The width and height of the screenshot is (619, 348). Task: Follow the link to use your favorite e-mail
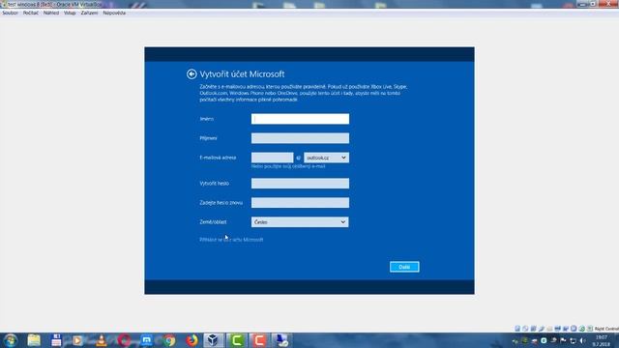point(288,166)
